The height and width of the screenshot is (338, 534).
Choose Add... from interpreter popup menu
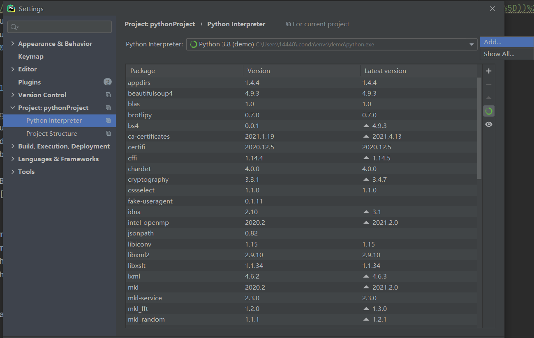coord(507,42)
